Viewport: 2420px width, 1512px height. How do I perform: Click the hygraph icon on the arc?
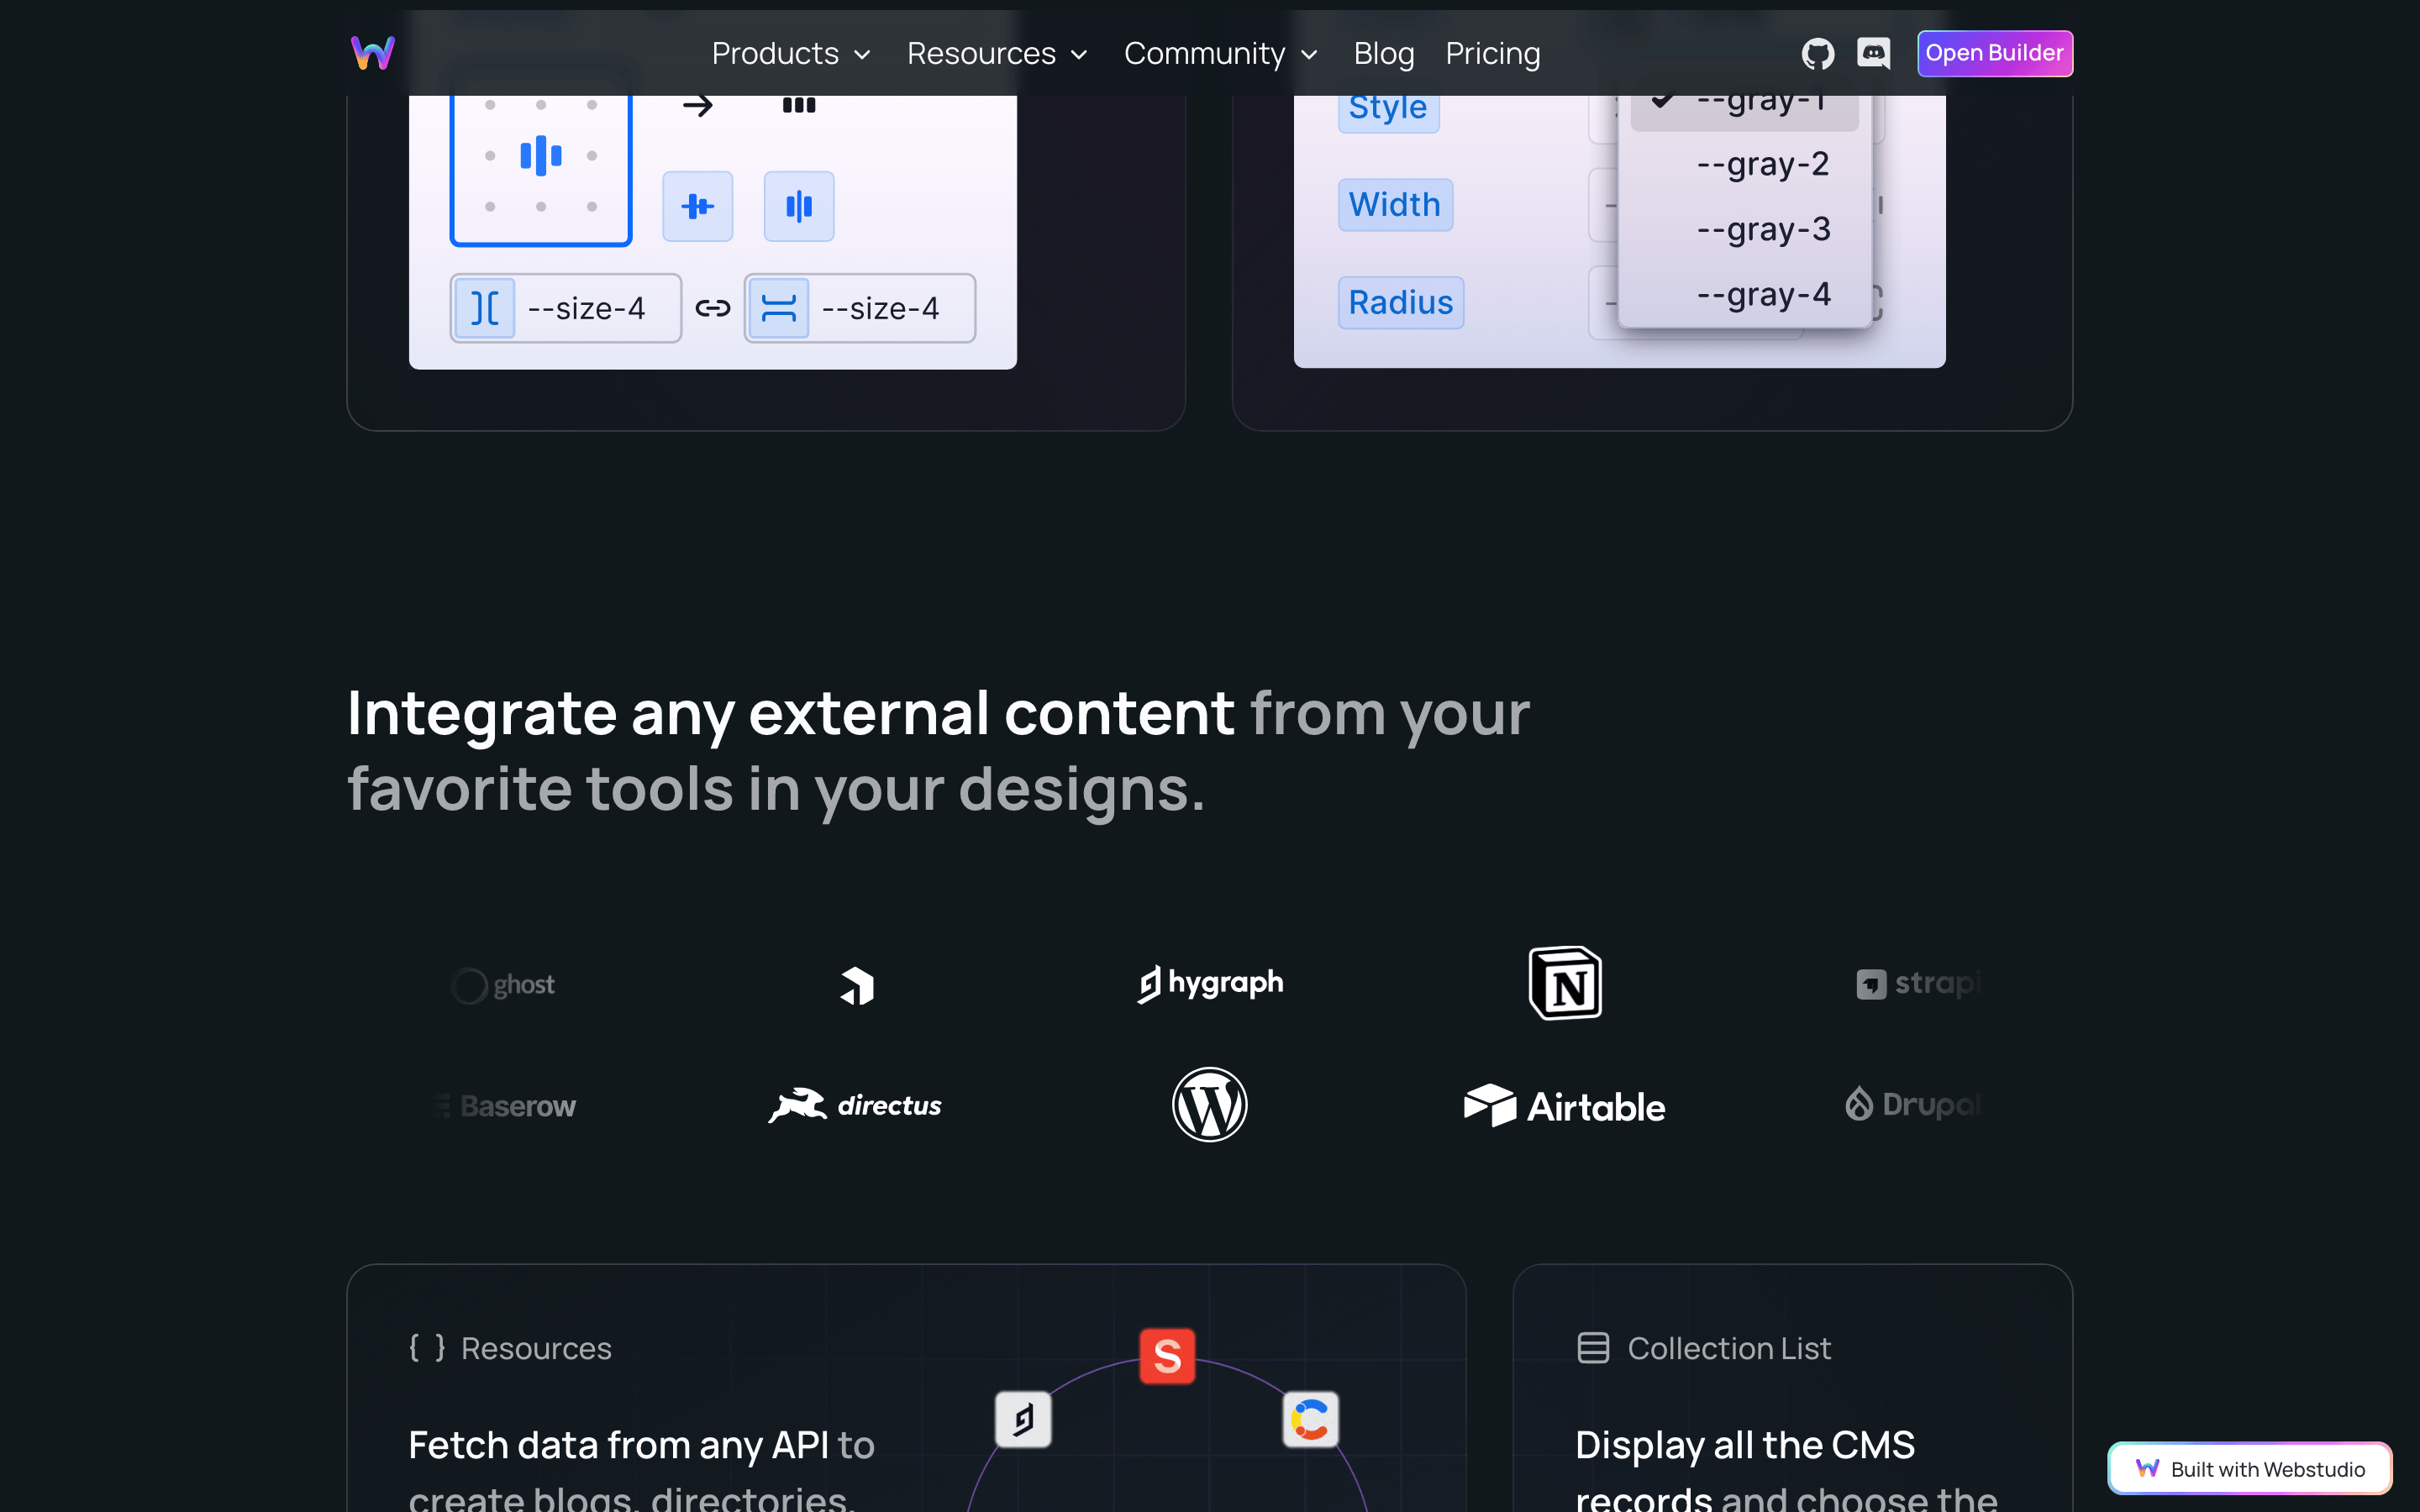tap(1023, 1419)
